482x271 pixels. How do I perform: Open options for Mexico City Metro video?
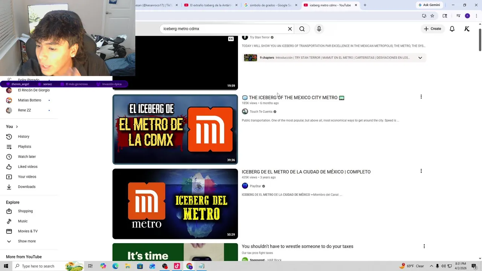coord(421,97)
